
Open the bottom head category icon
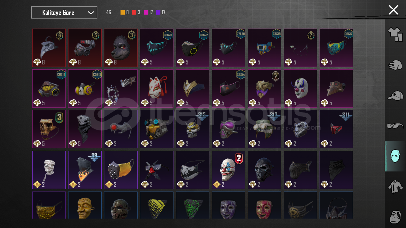point(395,216)
